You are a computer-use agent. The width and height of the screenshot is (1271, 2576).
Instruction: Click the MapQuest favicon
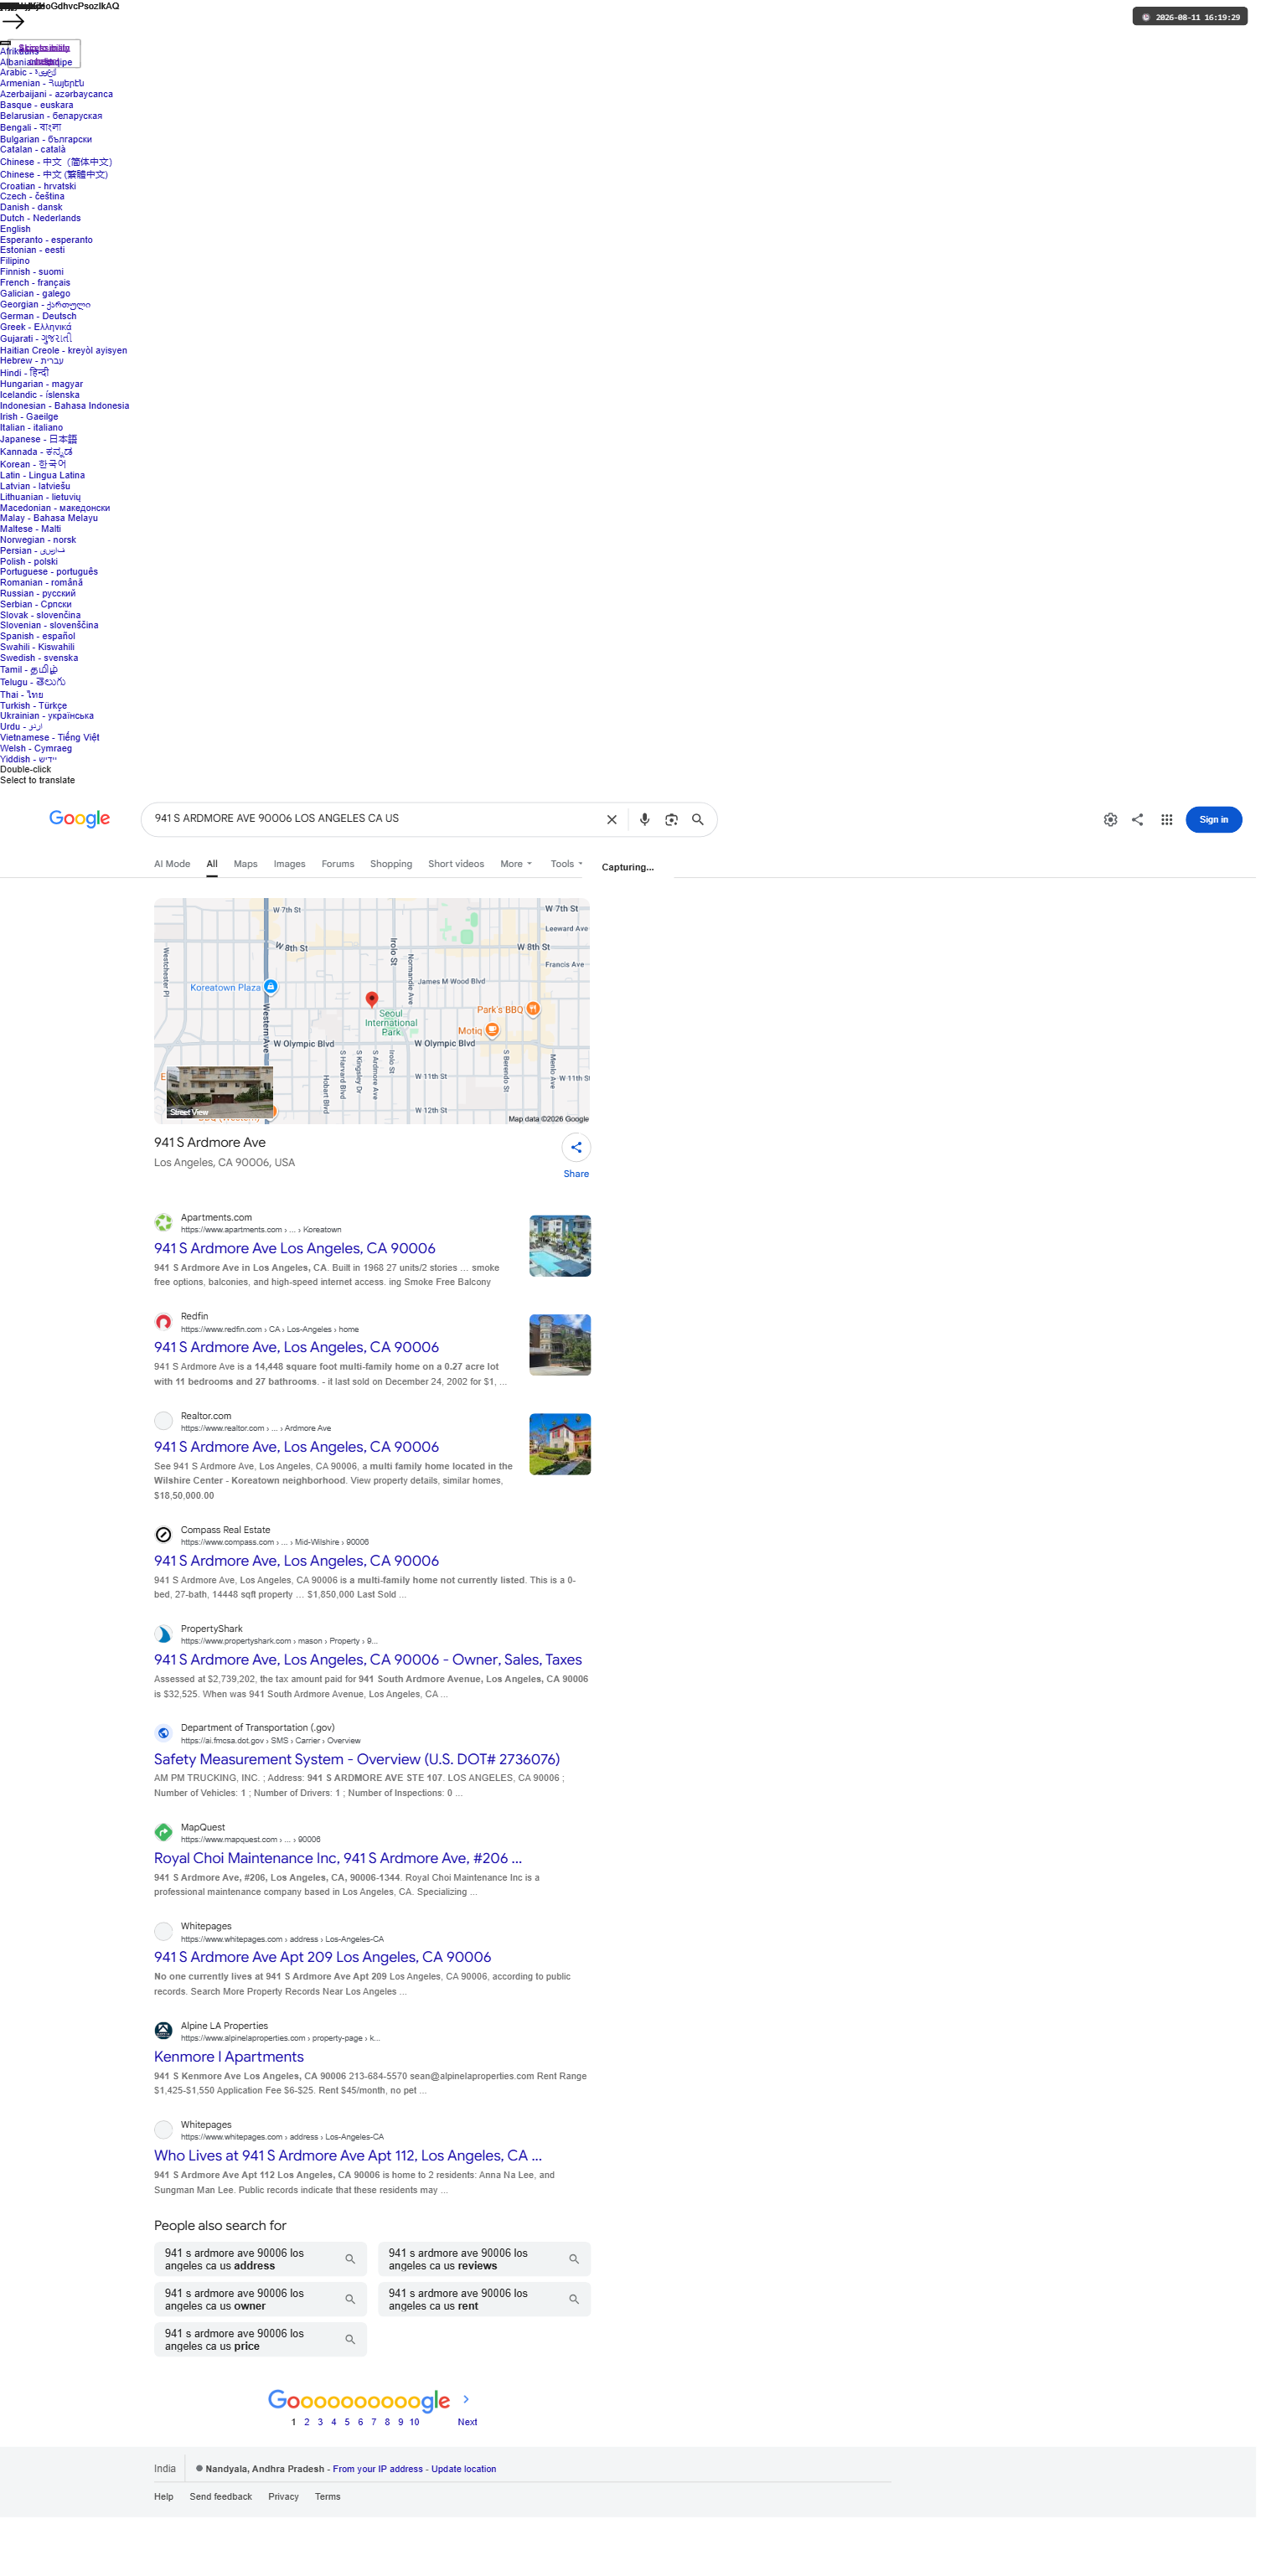[163, 1831]
